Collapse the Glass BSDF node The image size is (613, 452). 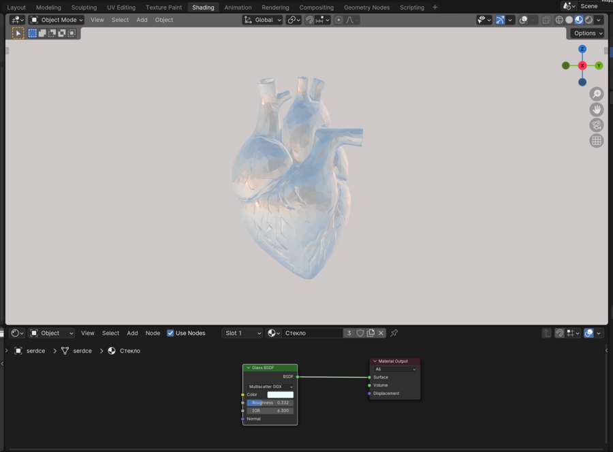pos(248,368)
